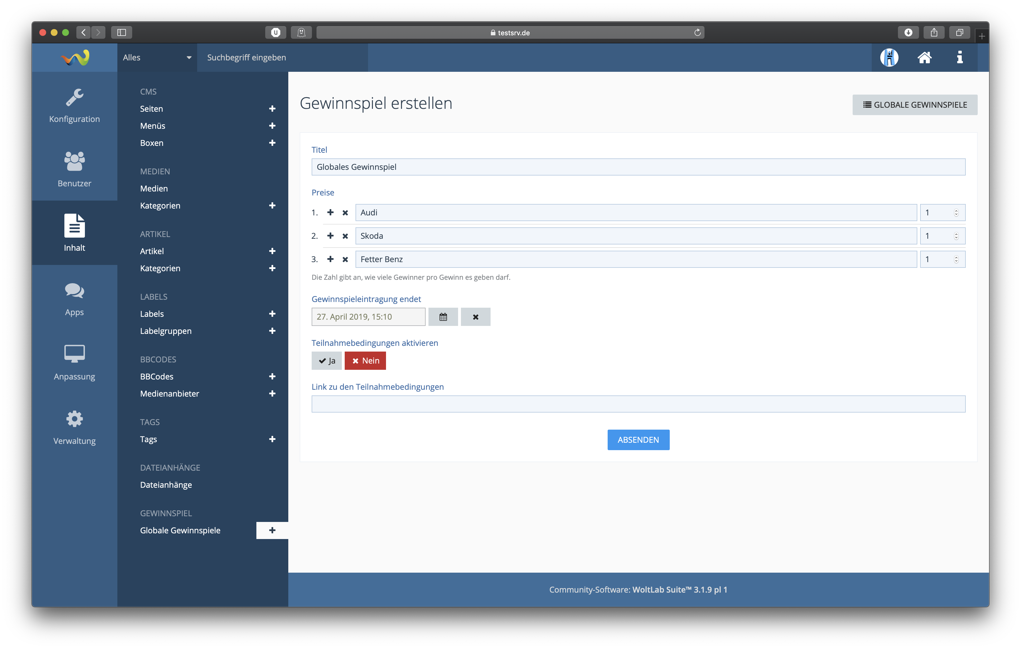Clear the Gewinnspieleintragung end date
Image resolution: width=1021 pixels, height=649 pixels.
475,317
